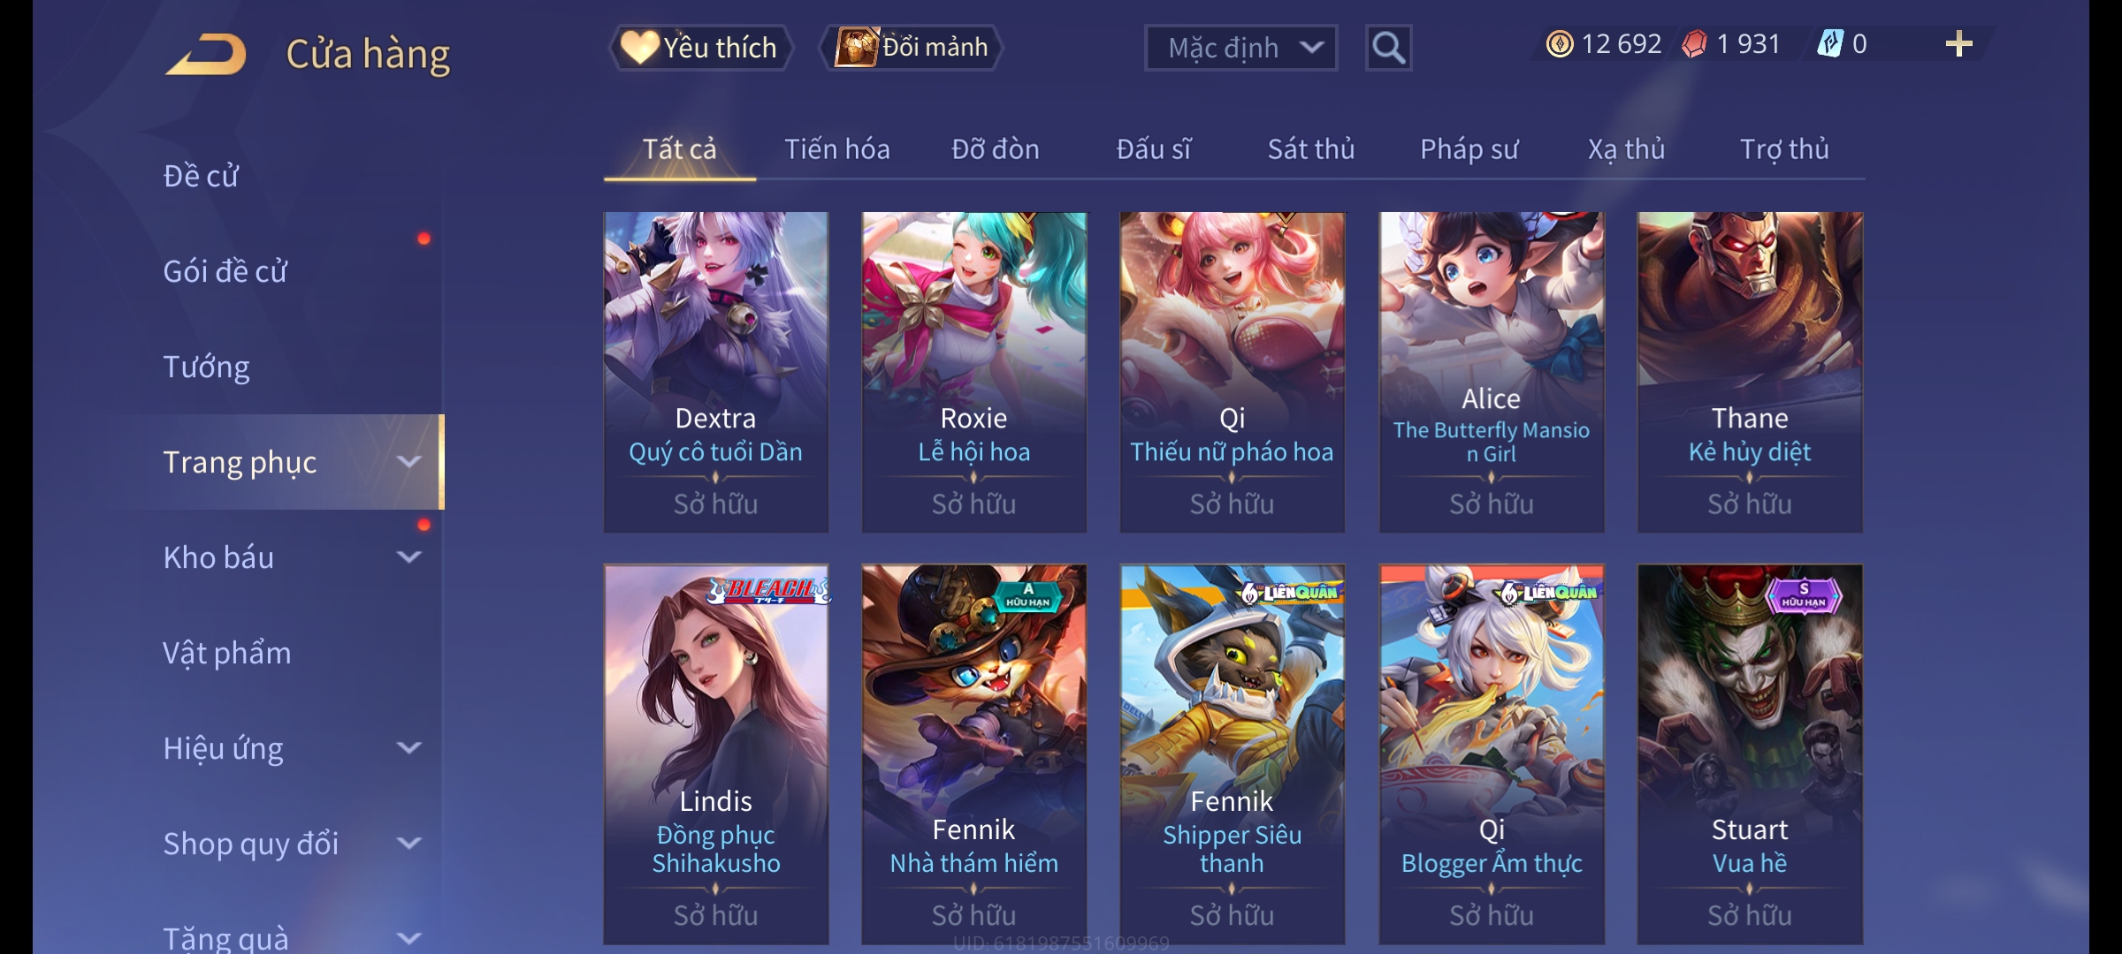Switch to the Sát thủ tab
The height and width of the screenshot is (954, 2122).
(1310, 149)
